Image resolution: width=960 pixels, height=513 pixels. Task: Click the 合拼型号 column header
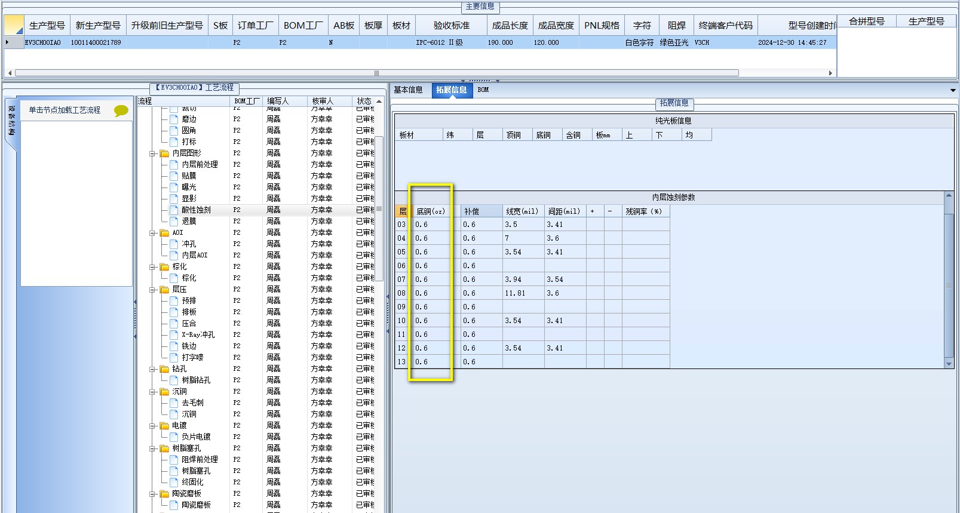coord(867,21)
